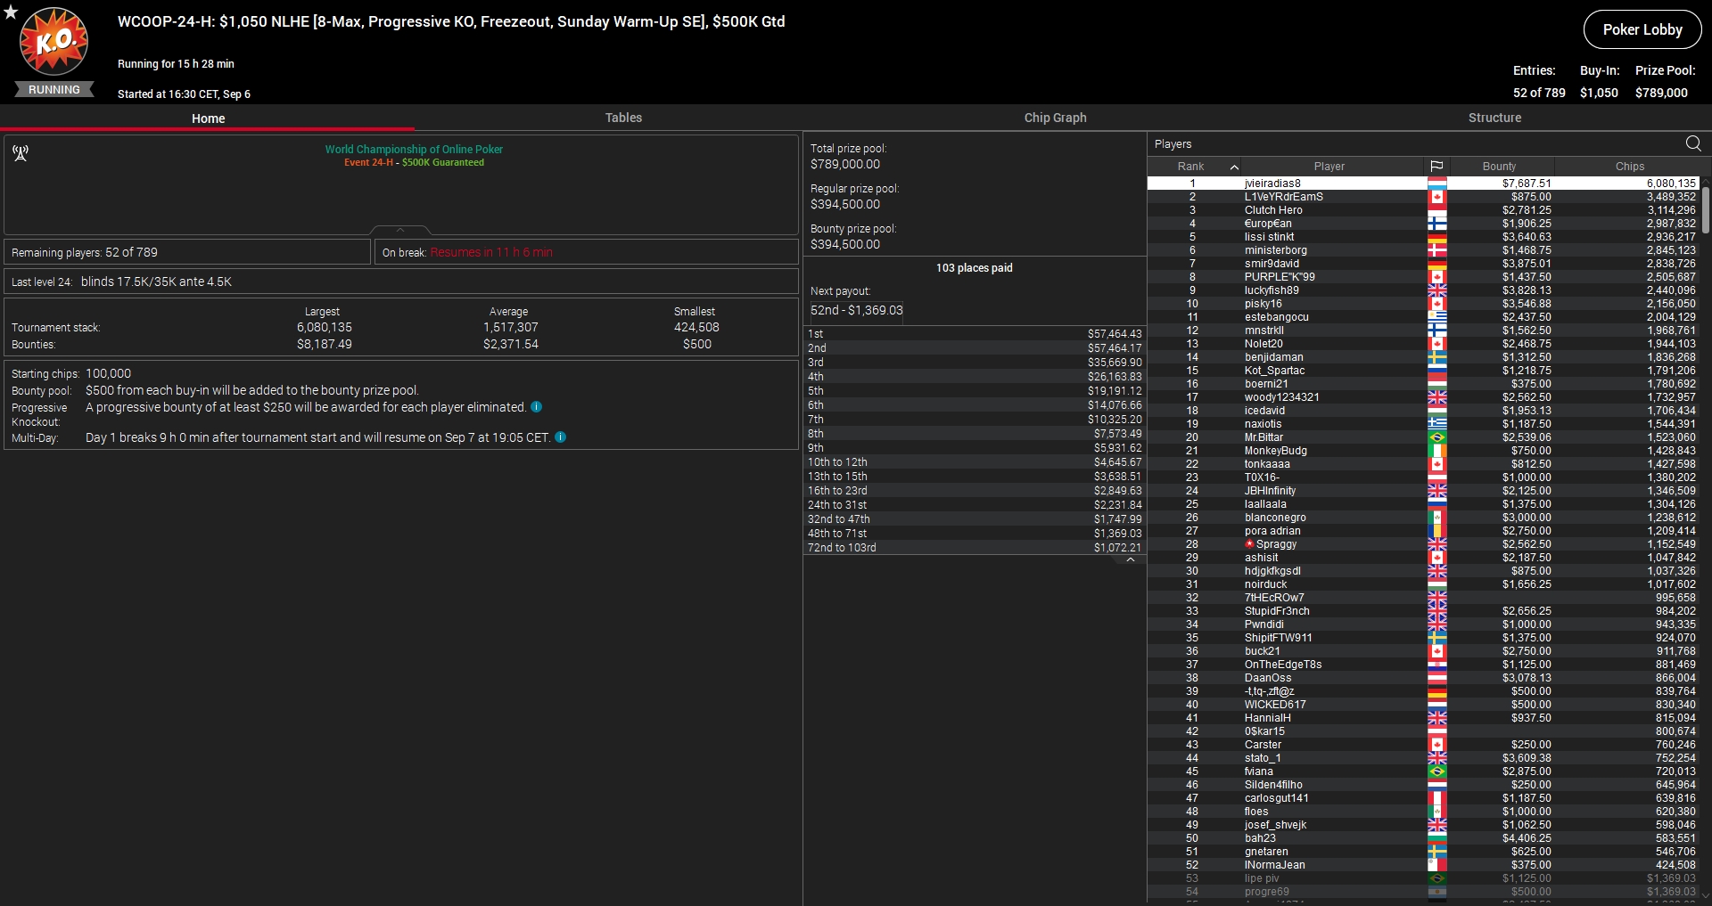Screen dimensions: 1712x906
Task: Select player row woody1234321
Action: 1424,397
